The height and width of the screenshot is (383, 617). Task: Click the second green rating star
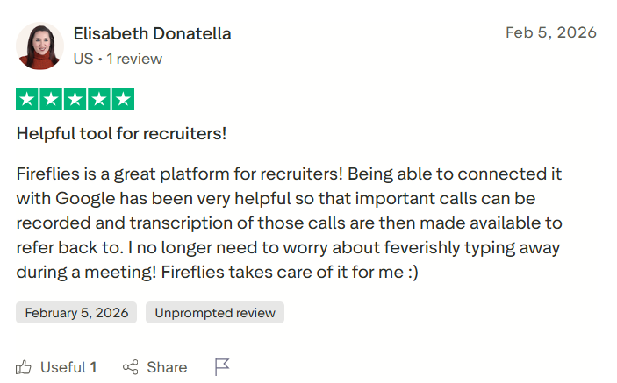tap(51, 99)
